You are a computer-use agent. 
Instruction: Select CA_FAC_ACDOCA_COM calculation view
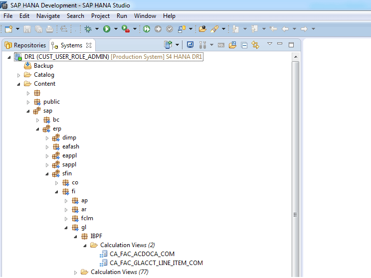click(142, 254)
